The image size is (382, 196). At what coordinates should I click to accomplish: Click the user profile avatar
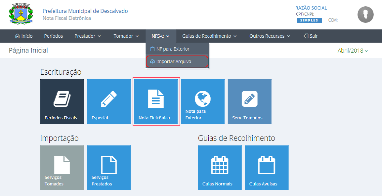pos(365,15)
